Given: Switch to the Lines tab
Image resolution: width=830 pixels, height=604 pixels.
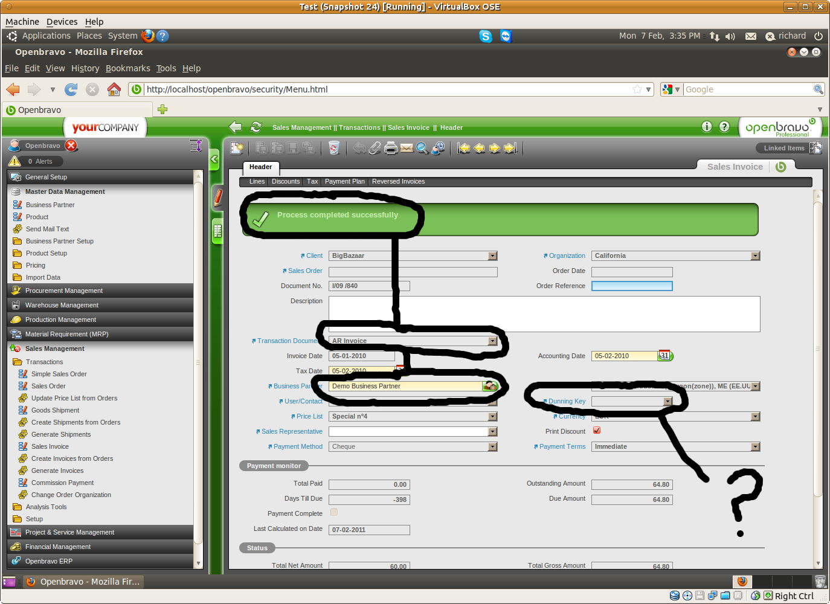Looking at the screenshot, I should (x=257, y=182).
